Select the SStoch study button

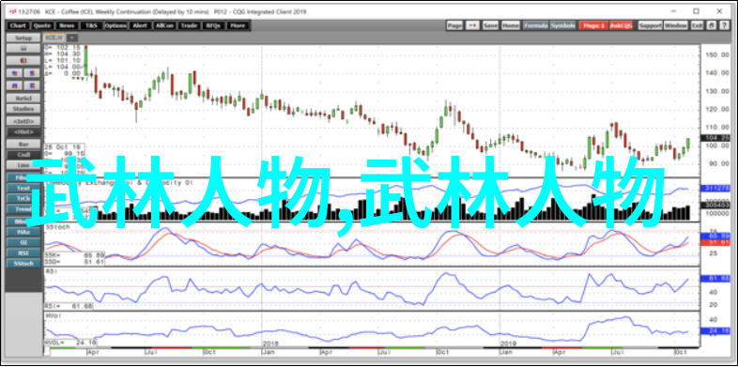[23, 264]
